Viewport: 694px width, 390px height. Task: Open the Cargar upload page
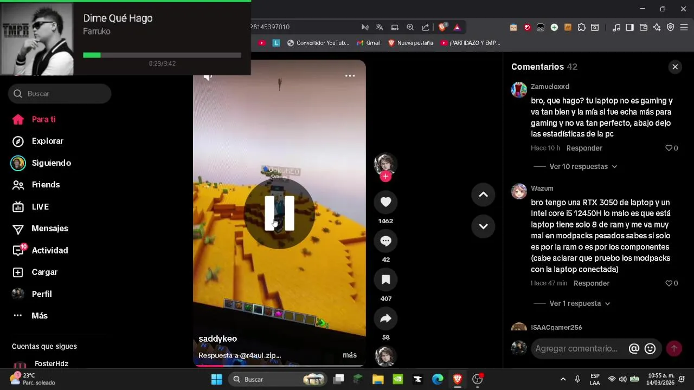(35, 272)
